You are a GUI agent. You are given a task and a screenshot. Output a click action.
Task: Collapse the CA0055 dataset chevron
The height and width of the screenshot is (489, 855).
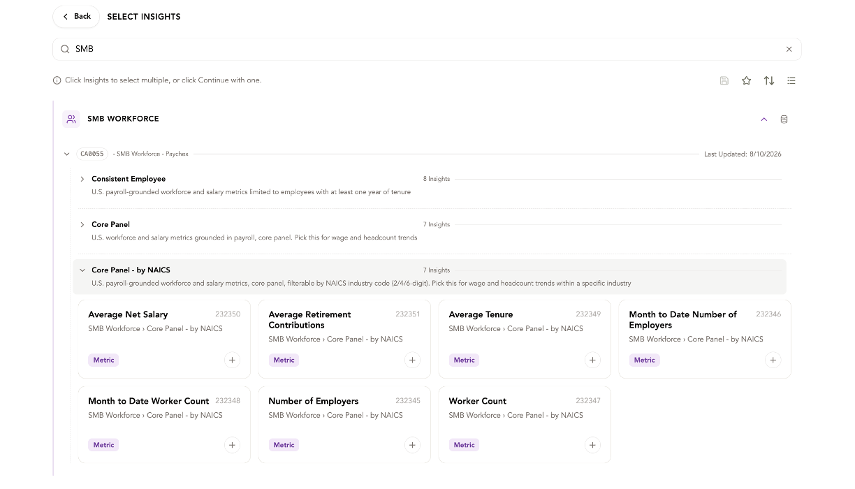point(67,154)
